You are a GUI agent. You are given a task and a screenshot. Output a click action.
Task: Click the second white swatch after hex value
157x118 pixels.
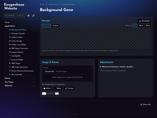point(57,94)
